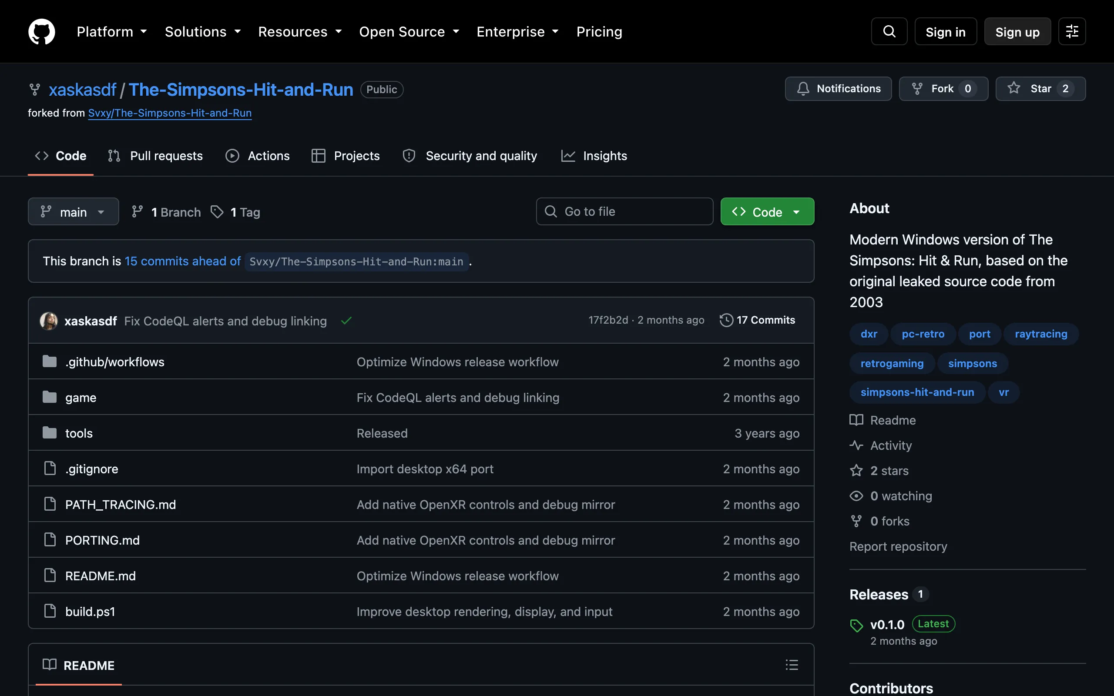Switch to the Insights tab

(x=594, y=156)
